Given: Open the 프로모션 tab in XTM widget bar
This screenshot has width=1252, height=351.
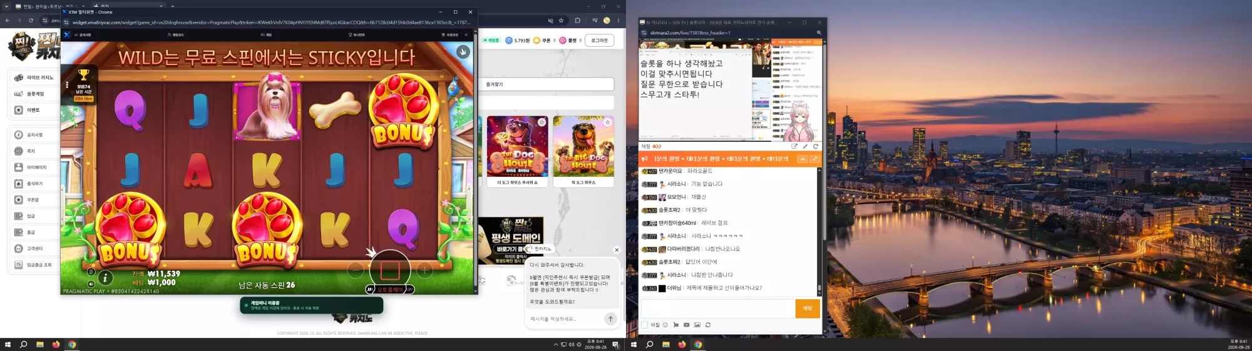Looking at the screenshot, I should pyautogui.click(x=449, y=35).
